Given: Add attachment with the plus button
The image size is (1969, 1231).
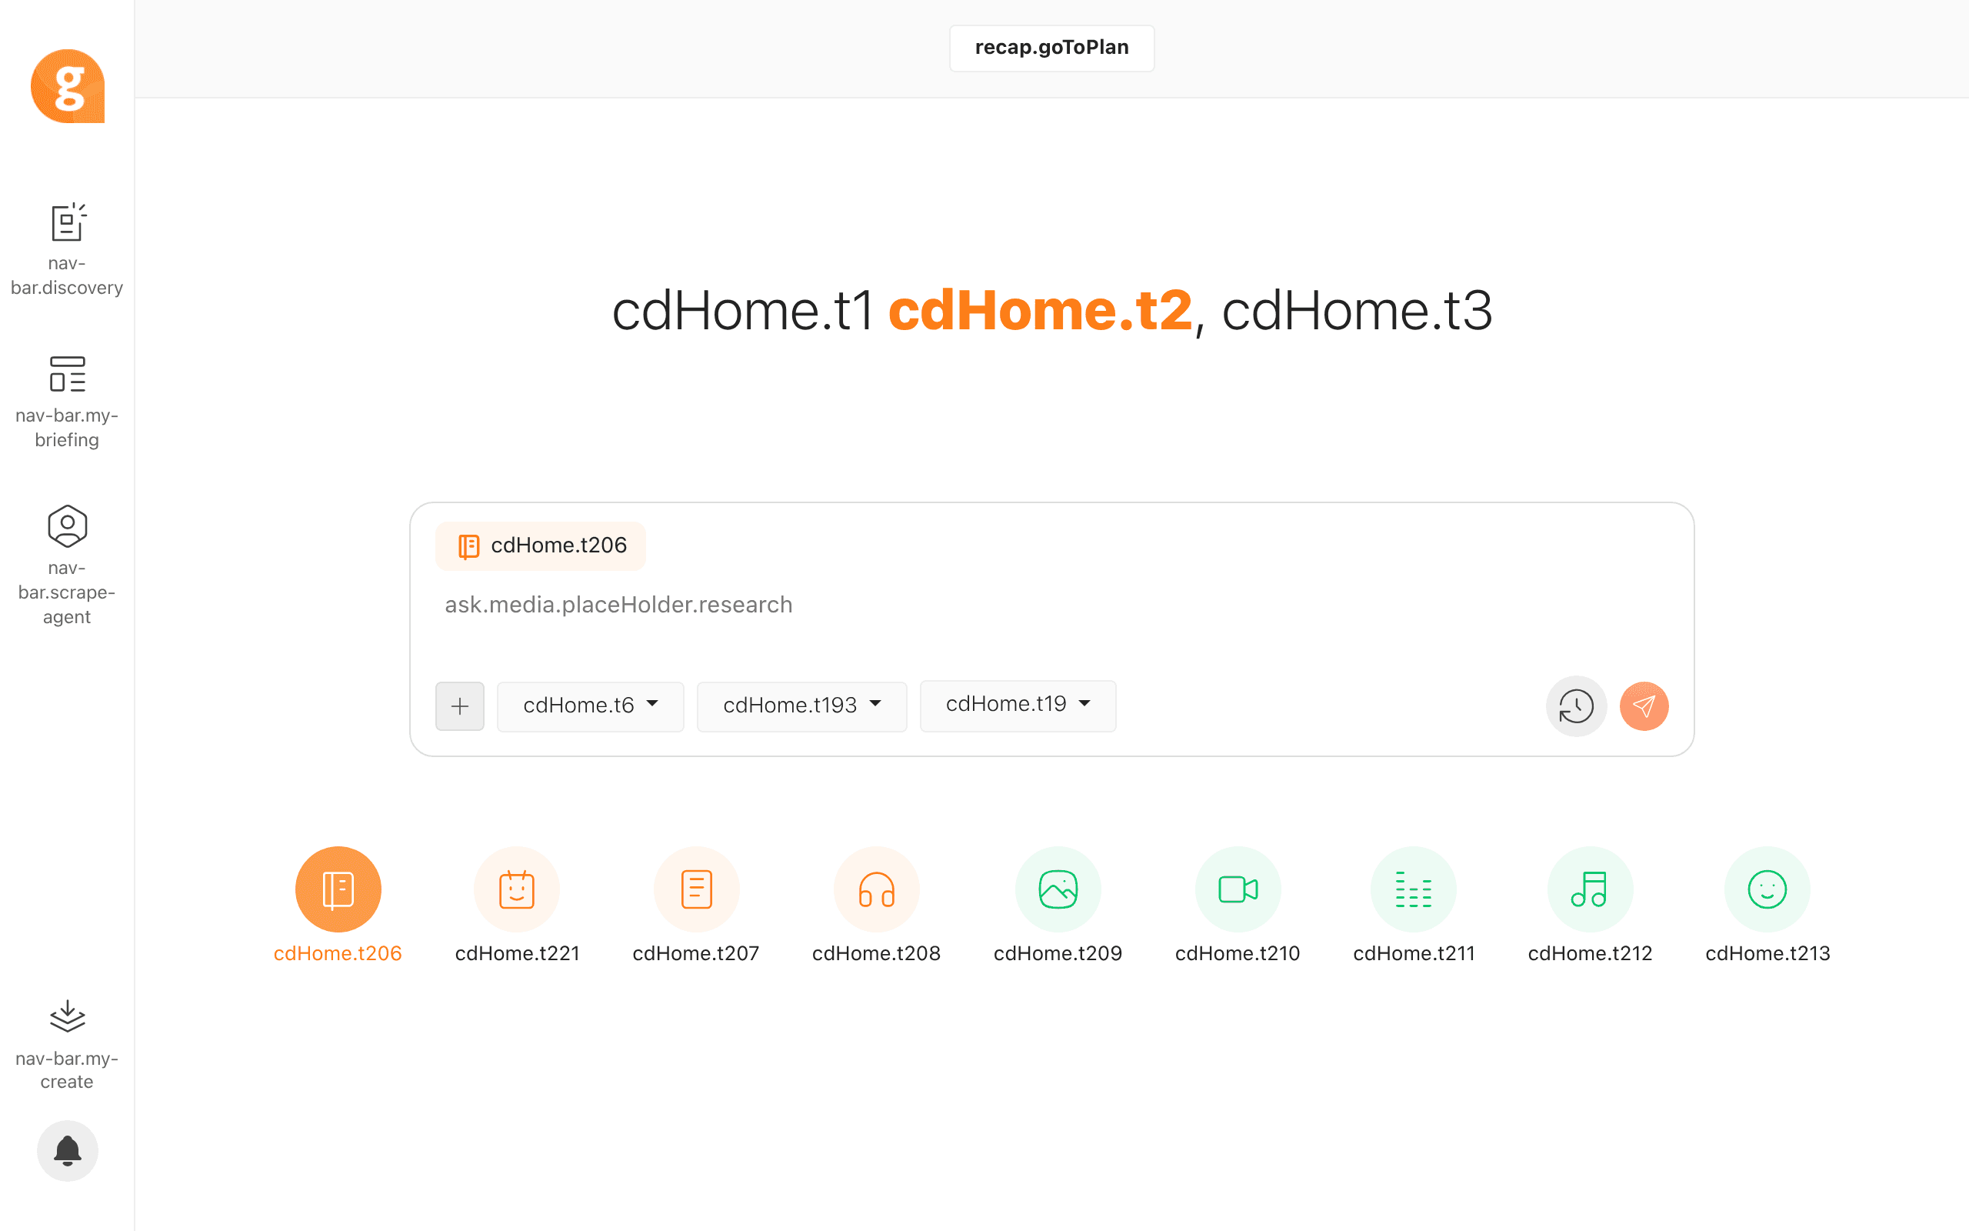Looking at the screenshot, I should click(x=460, y=706).
